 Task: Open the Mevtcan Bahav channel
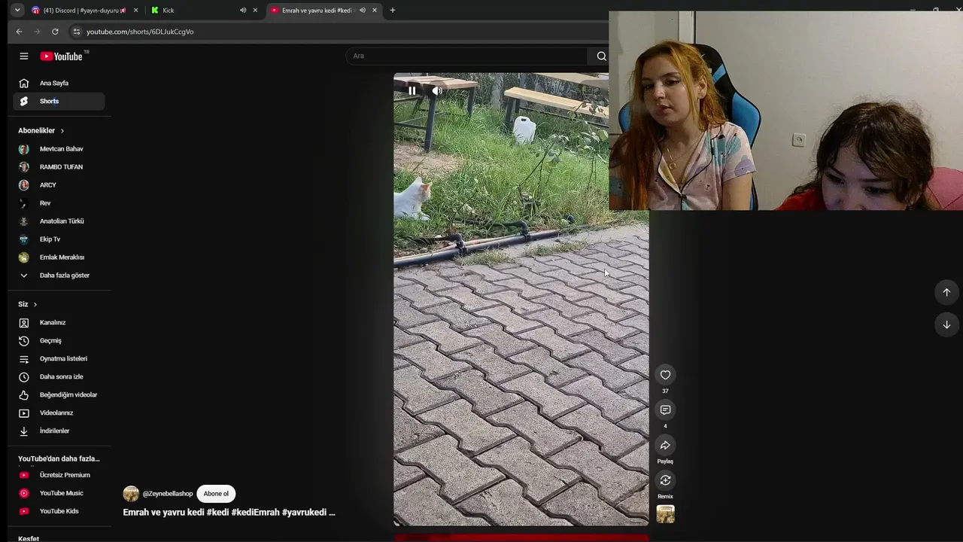pos(59,149)
